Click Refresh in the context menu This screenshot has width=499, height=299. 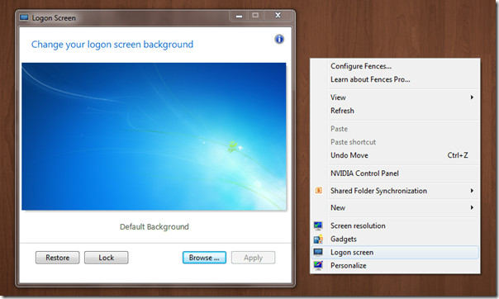[x=395, y=111]
